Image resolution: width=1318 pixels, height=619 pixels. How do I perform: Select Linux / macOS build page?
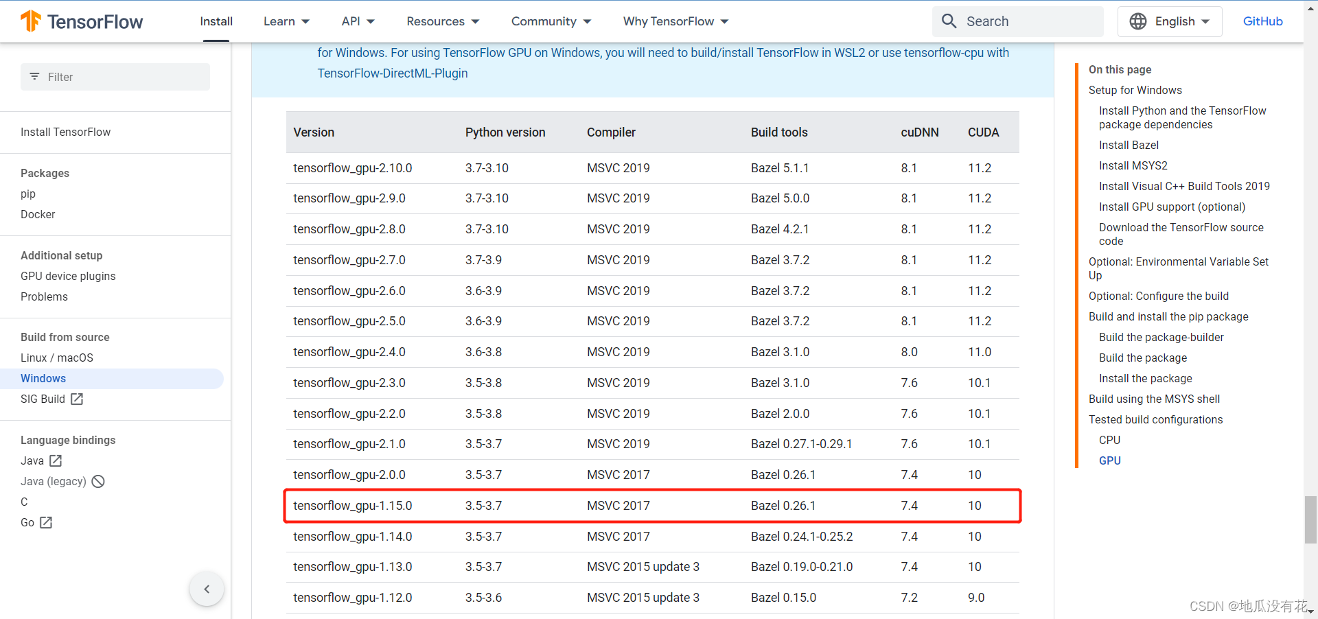click(57, 358)
